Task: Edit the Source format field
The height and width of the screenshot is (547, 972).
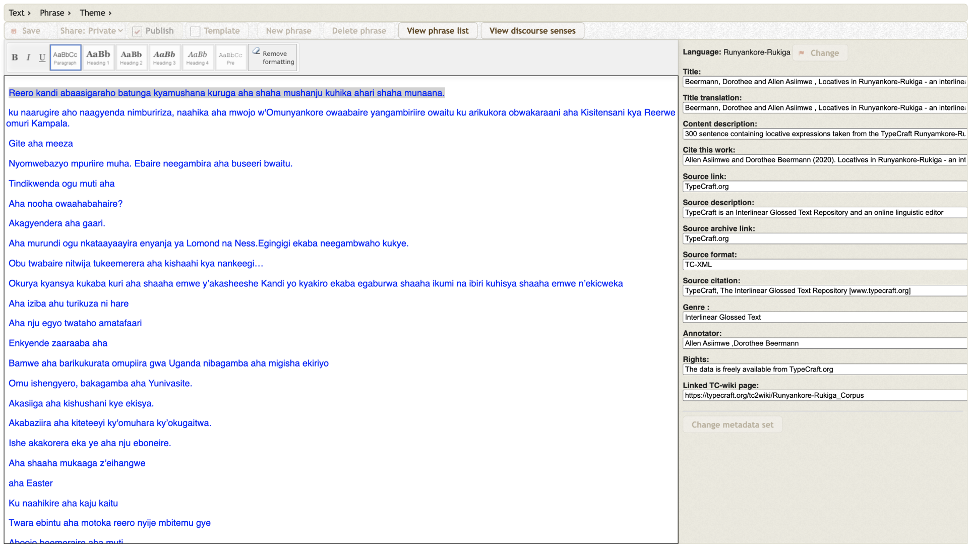Action: (825, 265)
